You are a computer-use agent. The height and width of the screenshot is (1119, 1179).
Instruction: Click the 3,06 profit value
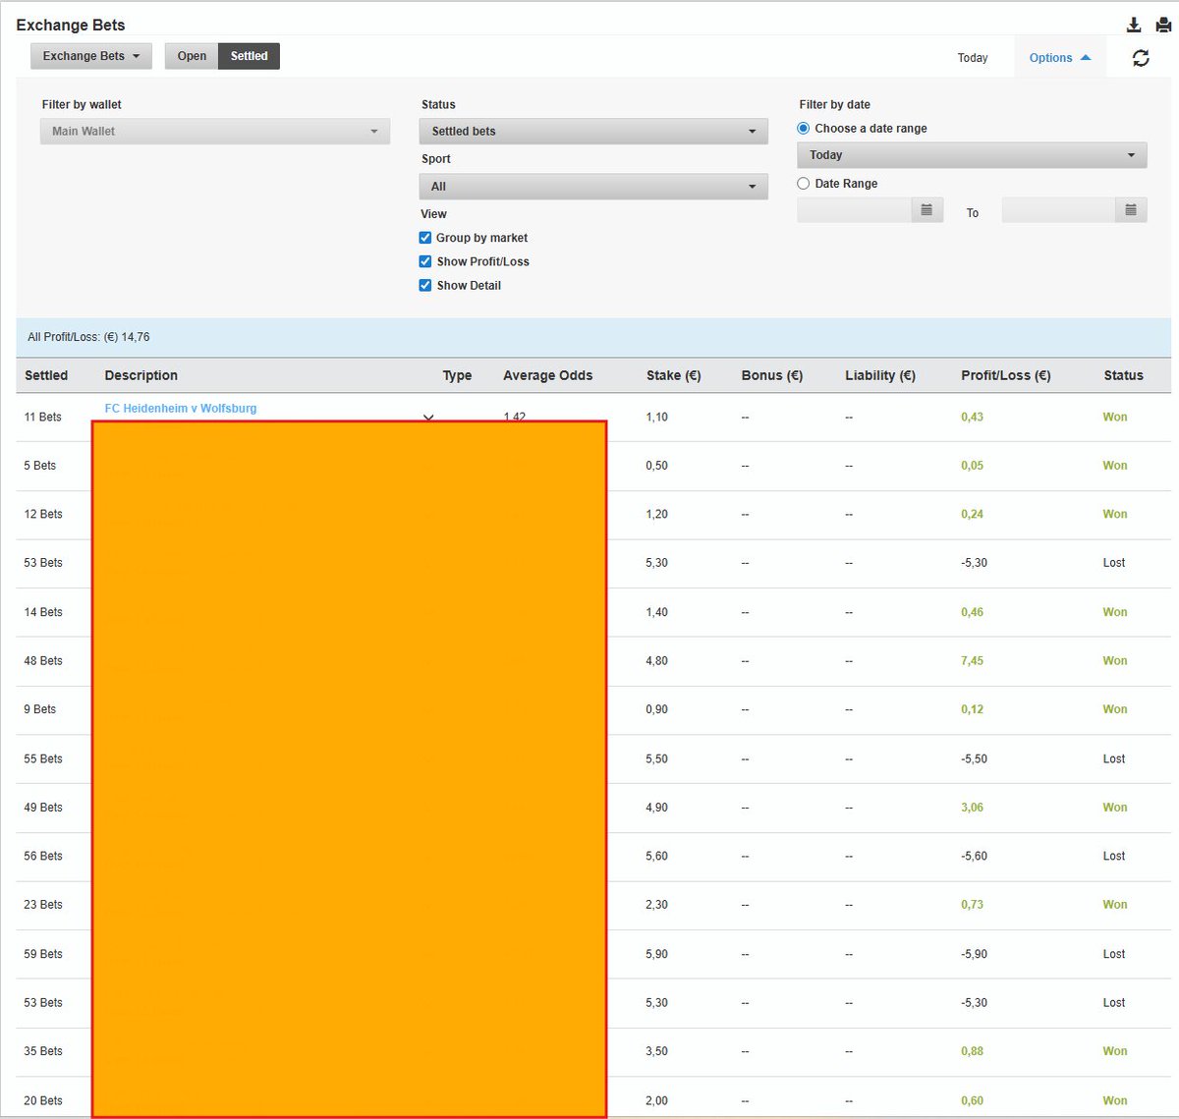point(972,808)
